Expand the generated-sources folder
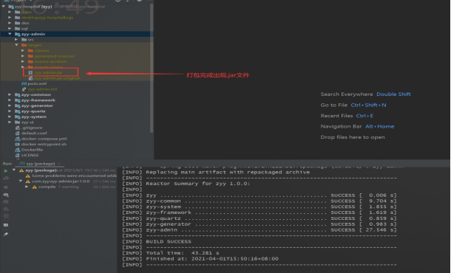 [23, 56]
